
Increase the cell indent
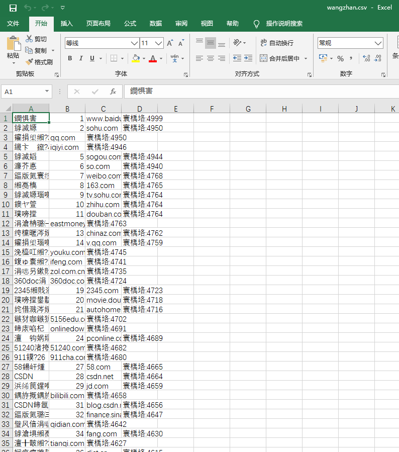(x=248, y=58)
